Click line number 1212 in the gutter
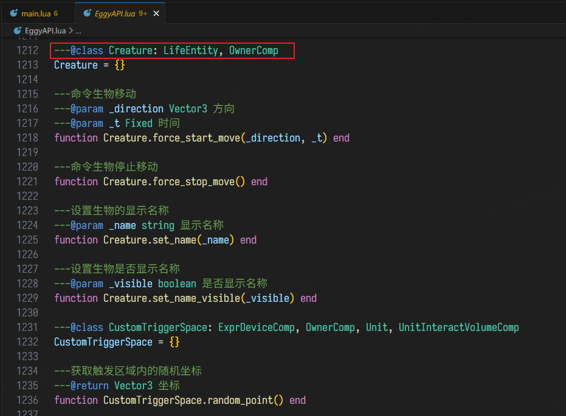This screenshot has width=566, height=416. click(x=27, y=50)
